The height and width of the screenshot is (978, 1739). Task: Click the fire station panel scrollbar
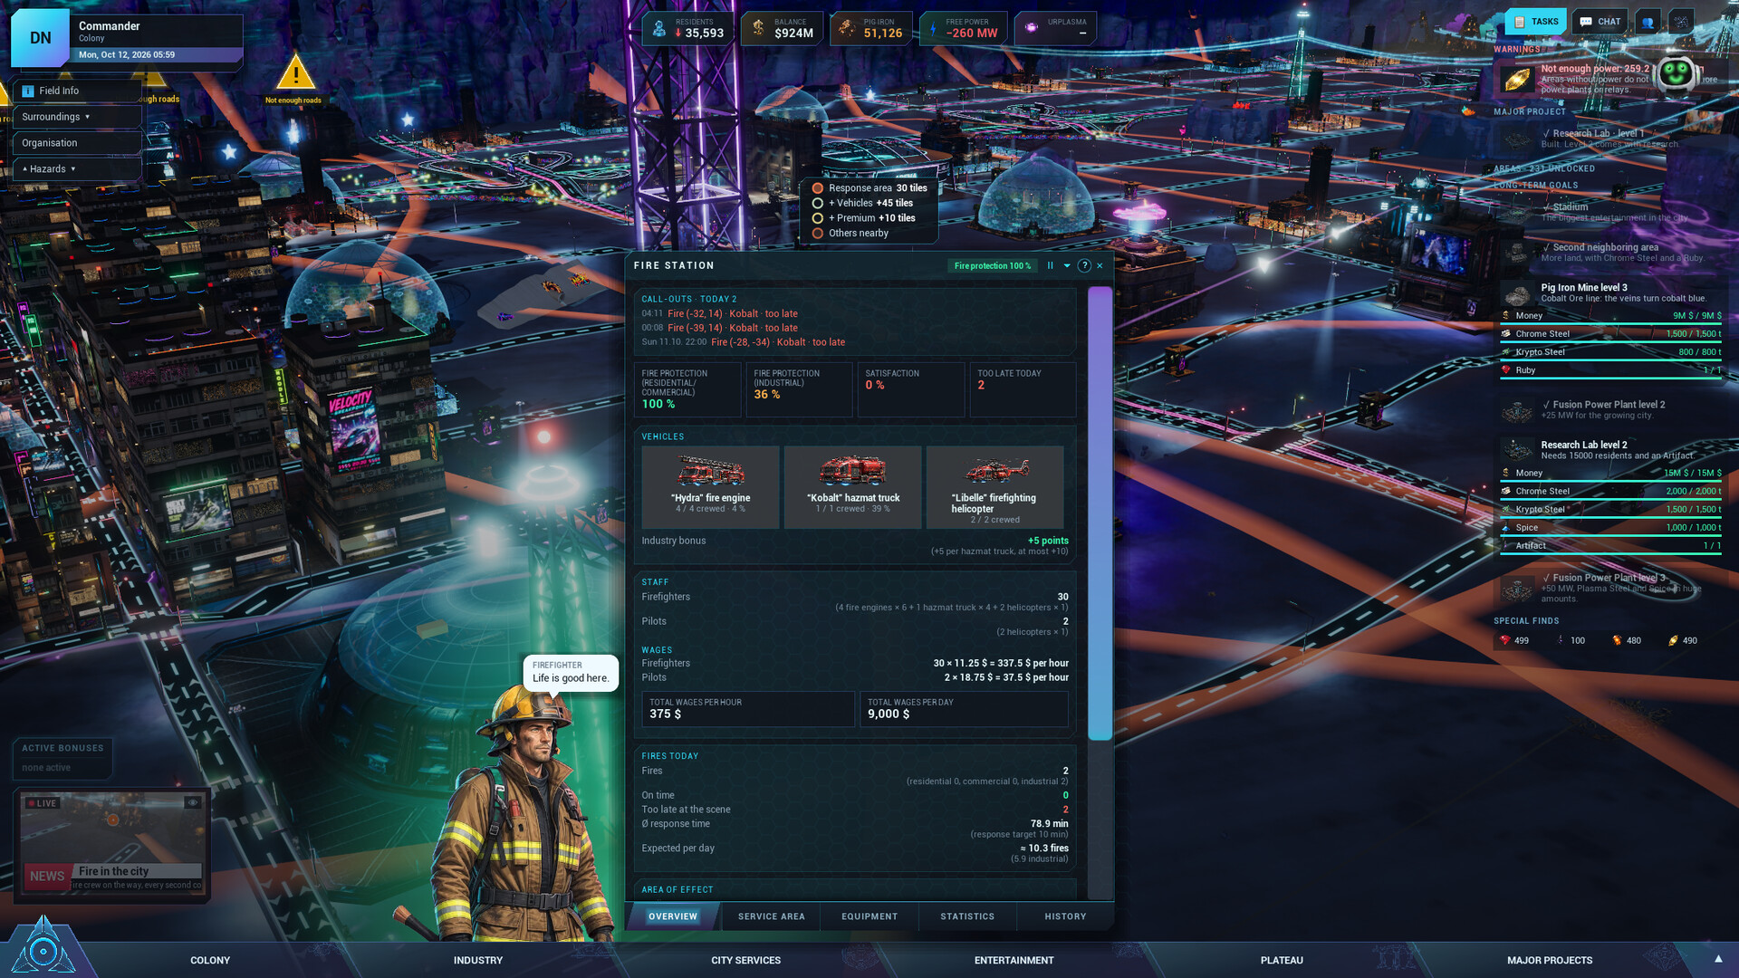tap(1100, 513)
